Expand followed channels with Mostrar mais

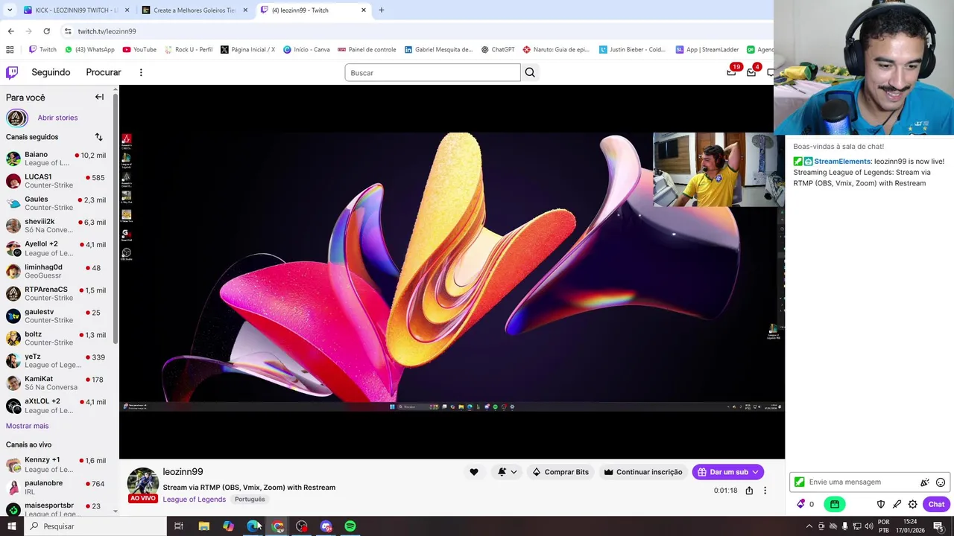pos(28,426)
